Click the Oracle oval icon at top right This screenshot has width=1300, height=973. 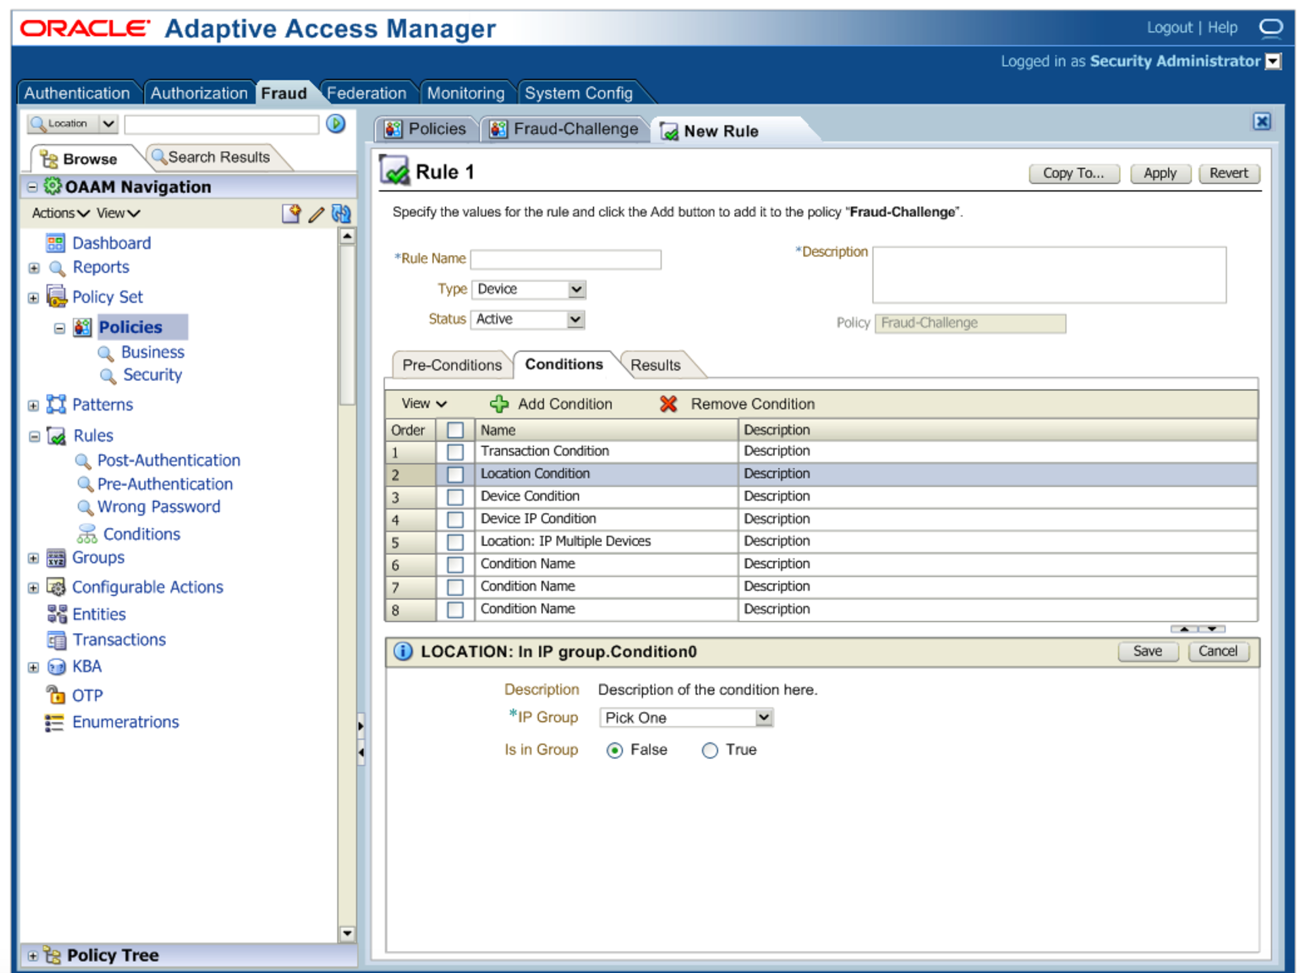coord(1271,28)
